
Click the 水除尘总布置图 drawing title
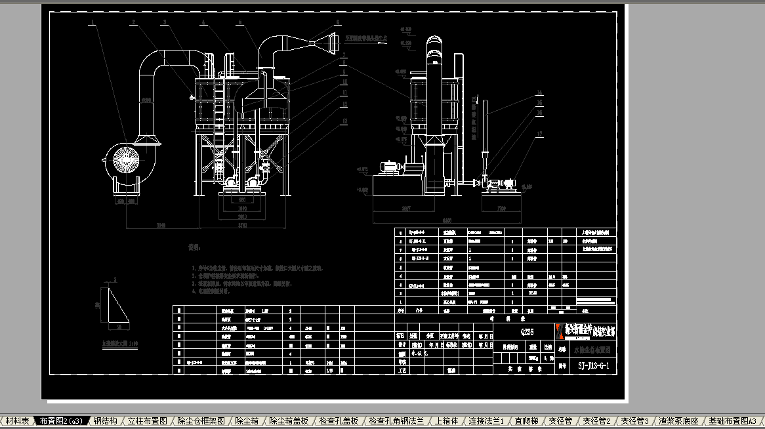592,350
